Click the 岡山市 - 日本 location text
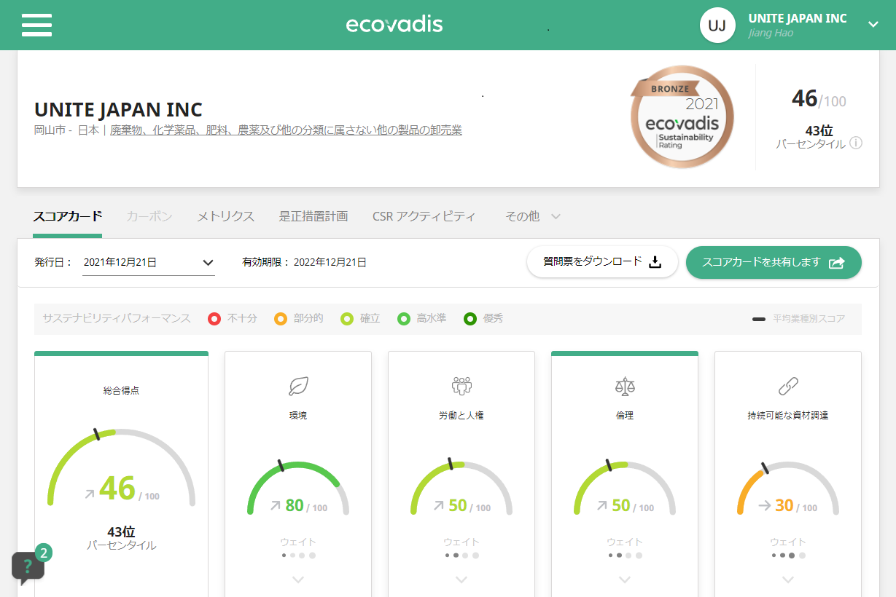 coord(66,130)
